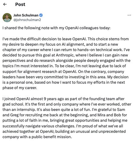
Task: Open John Schulman's profile picture
Action: point(7,18)
